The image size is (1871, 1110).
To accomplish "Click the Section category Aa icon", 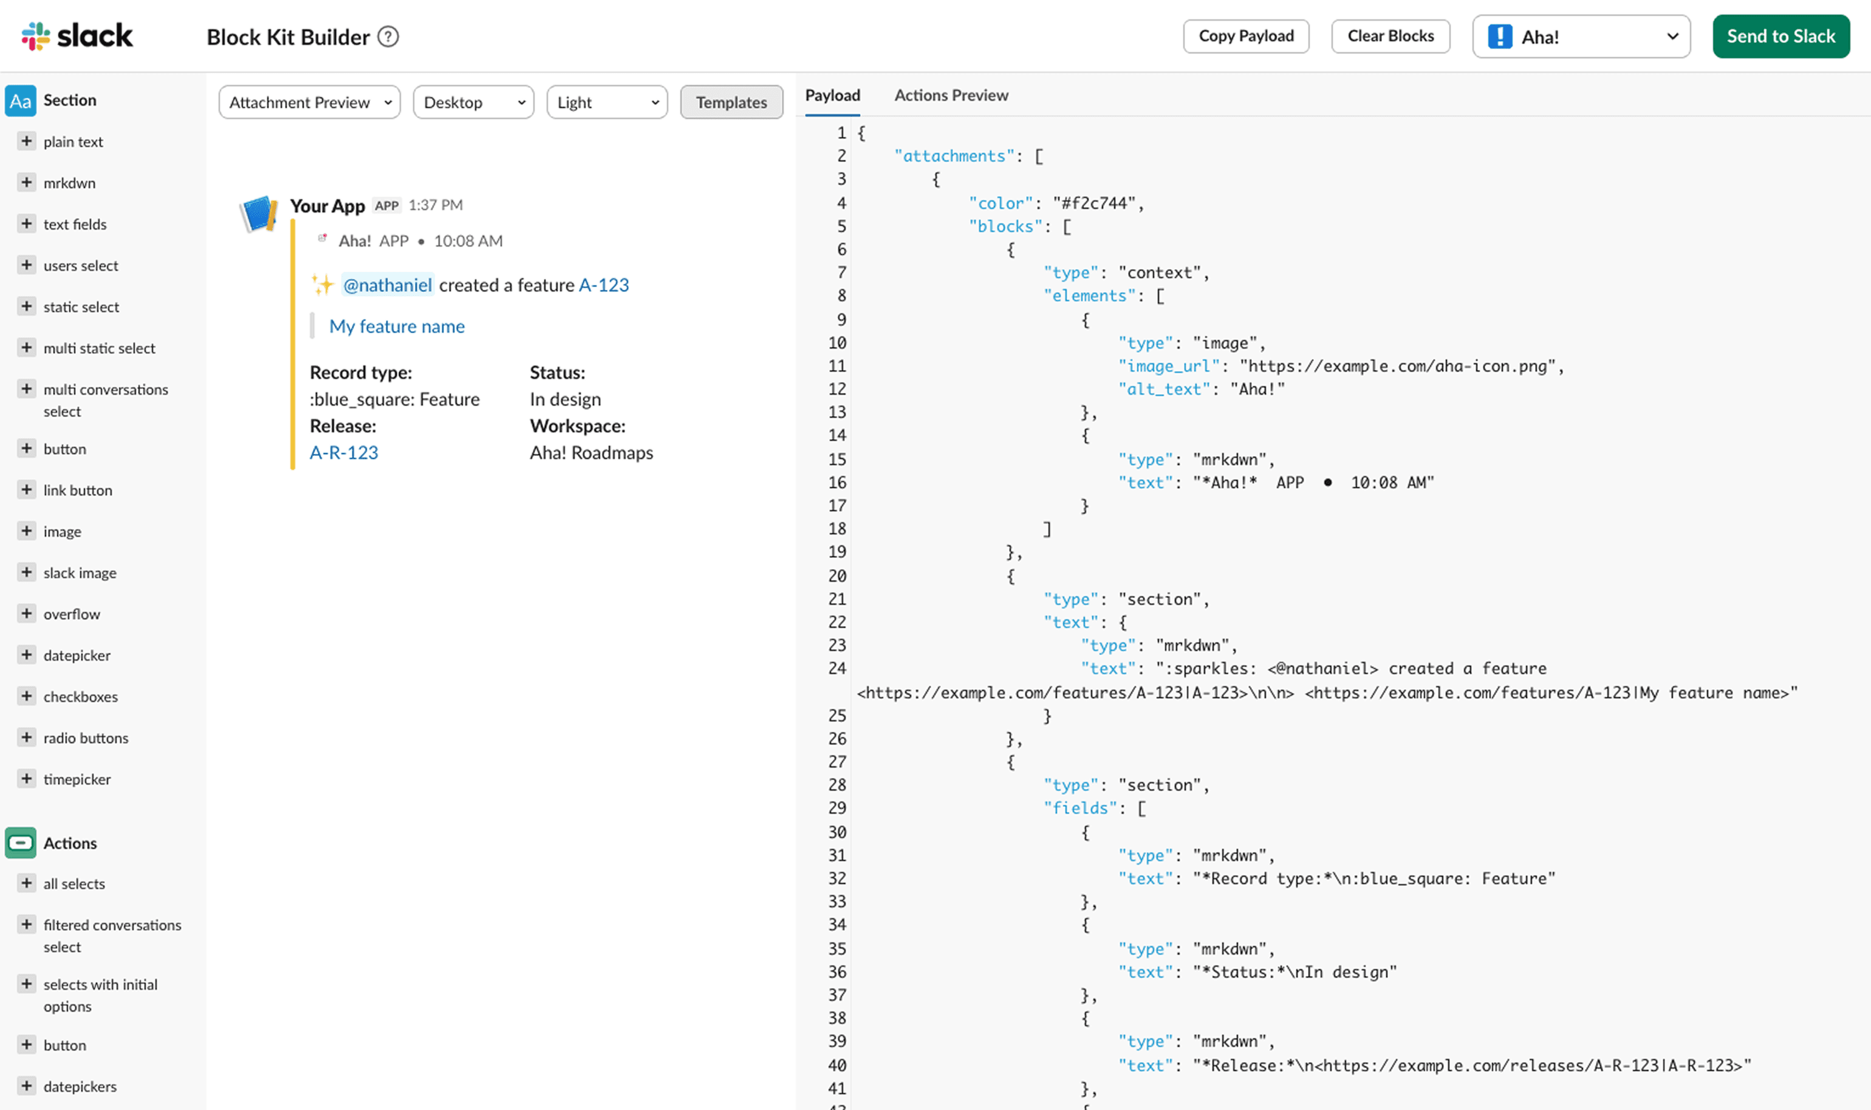I will coord(20,100).
